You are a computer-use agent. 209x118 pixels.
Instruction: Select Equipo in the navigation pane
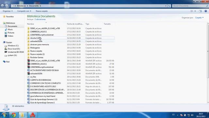point(9,42)
